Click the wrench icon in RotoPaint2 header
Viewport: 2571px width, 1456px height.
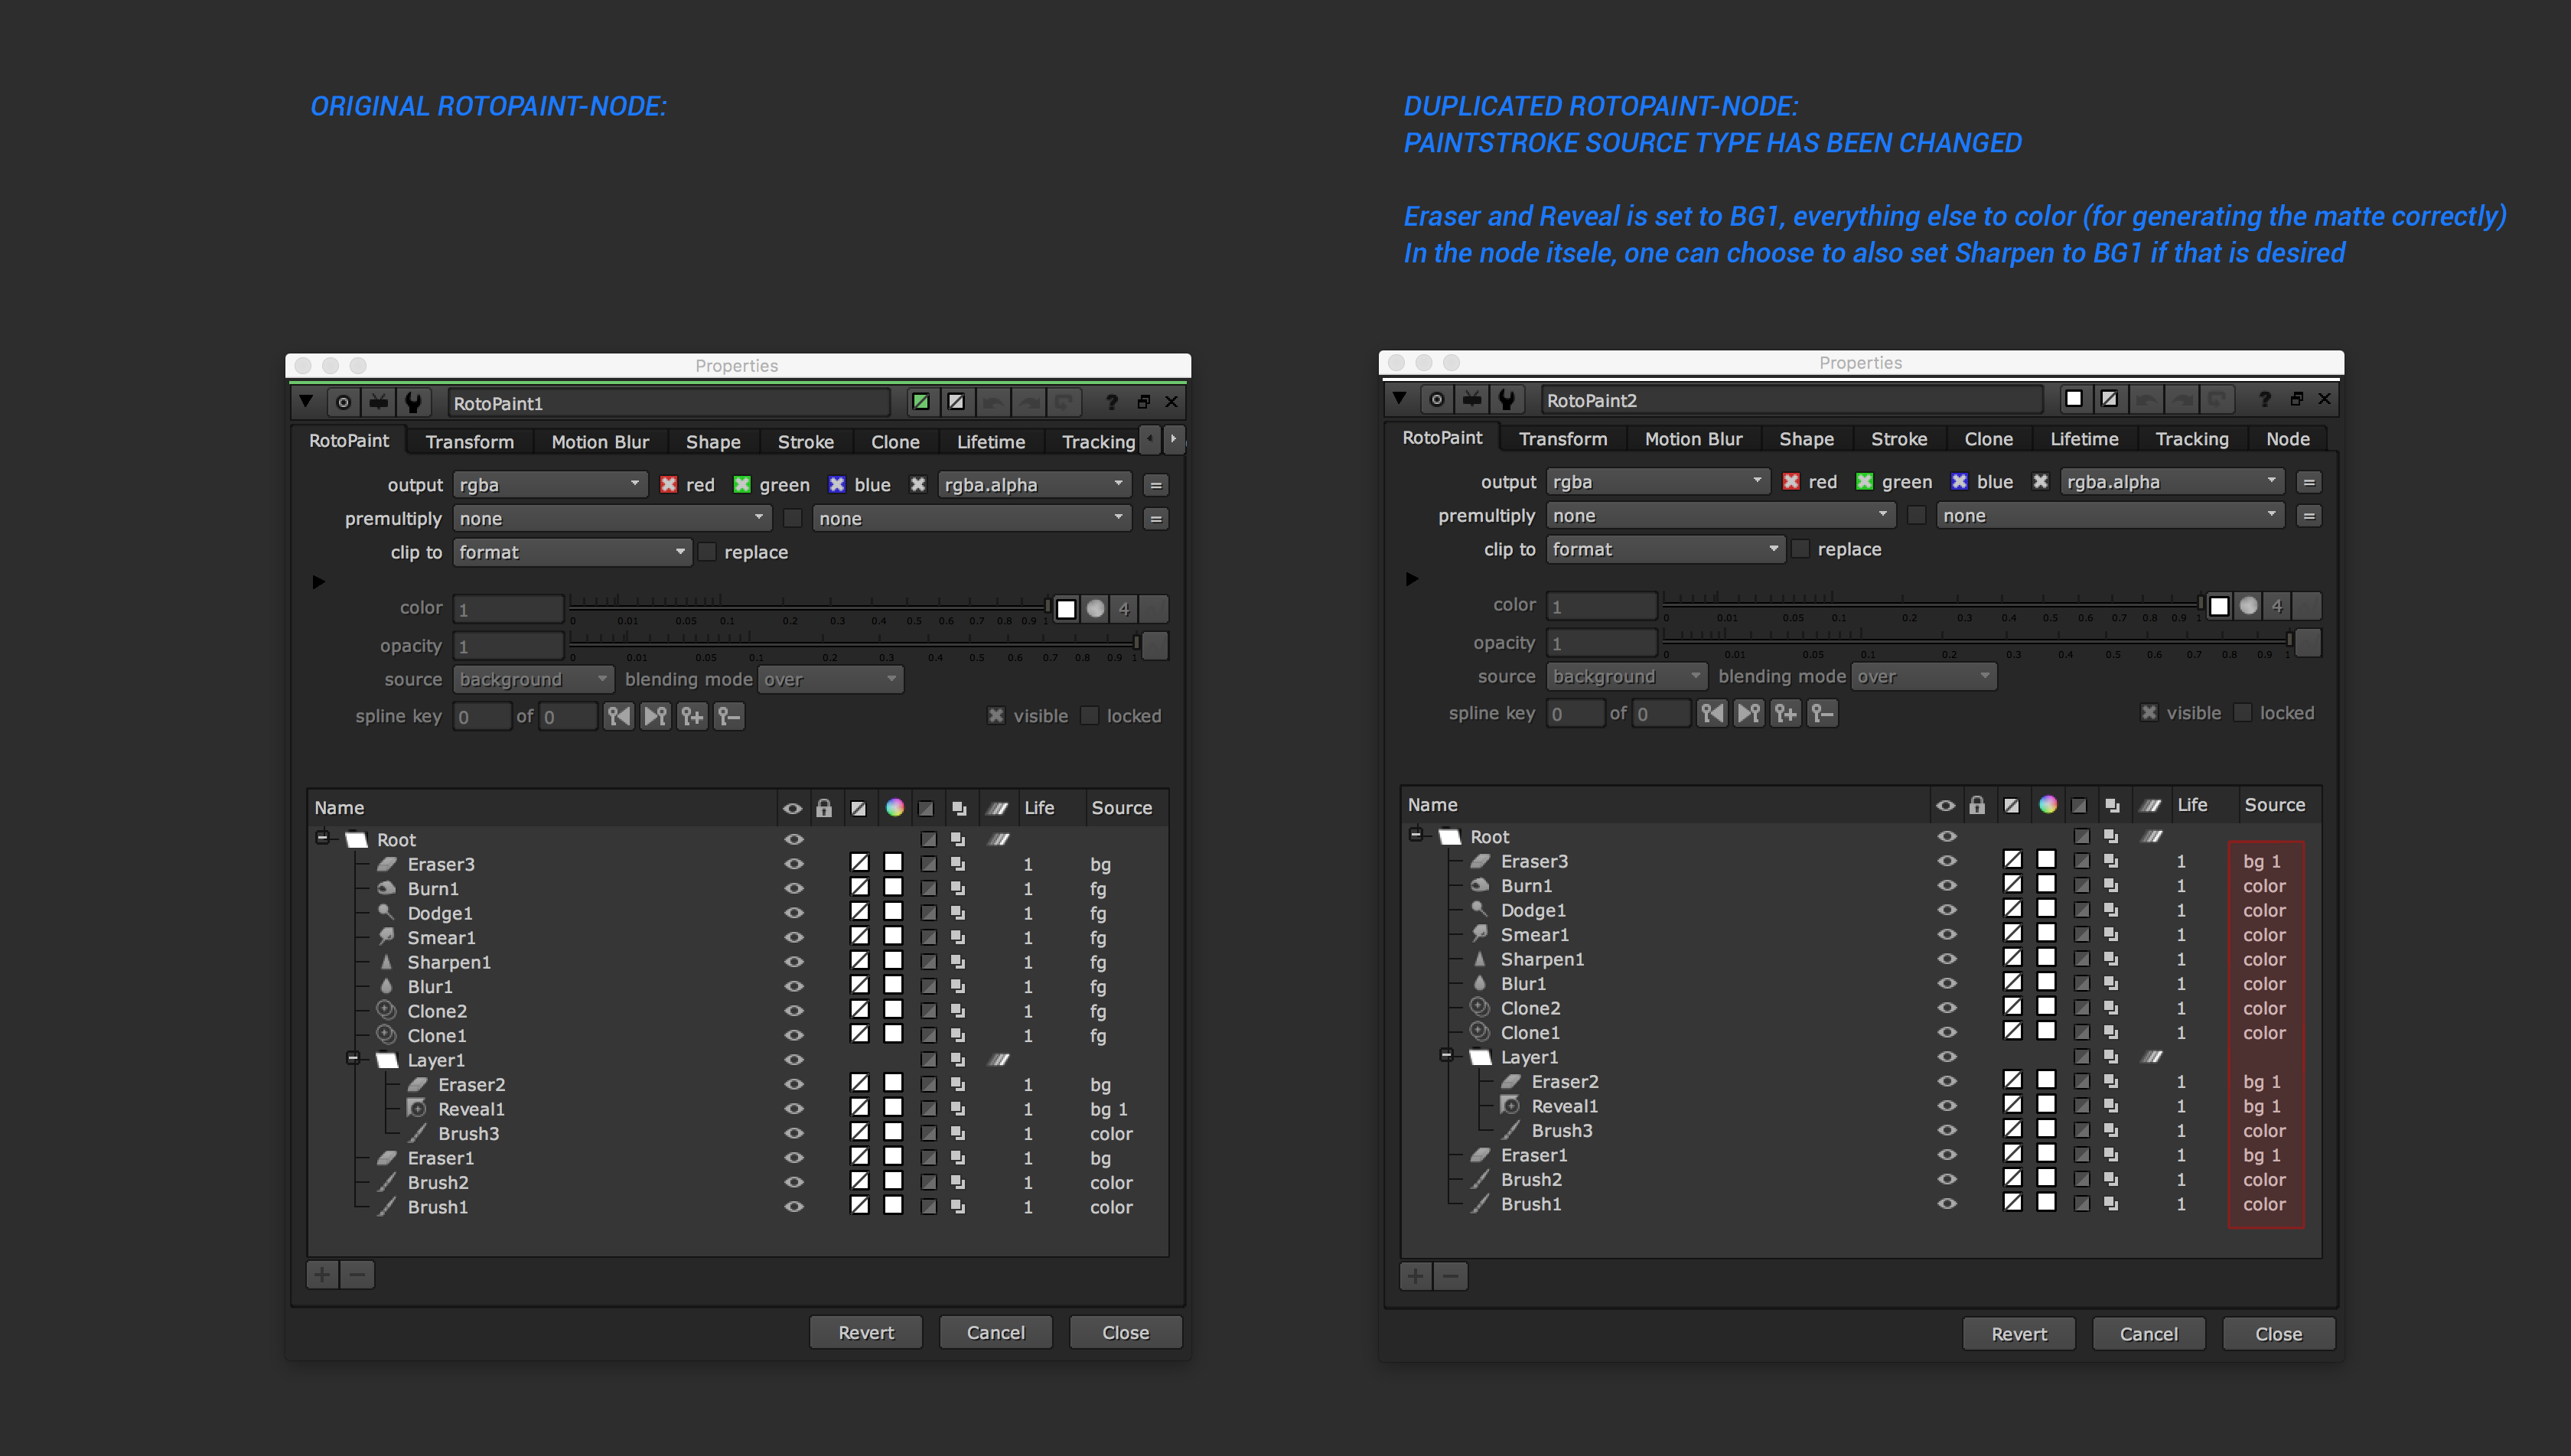1506,399
